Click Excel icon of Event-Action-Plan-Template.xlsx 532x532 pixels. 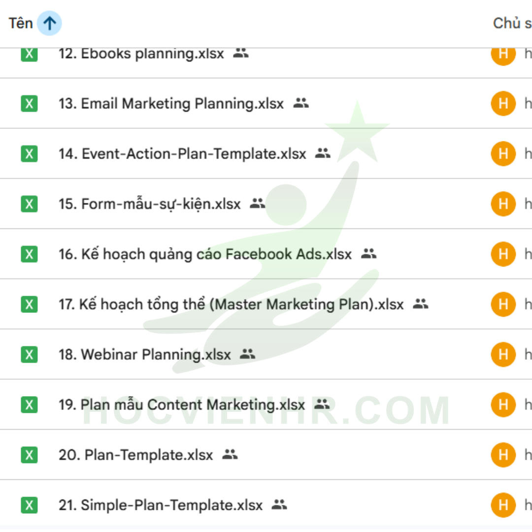click(x=29, y=154)
